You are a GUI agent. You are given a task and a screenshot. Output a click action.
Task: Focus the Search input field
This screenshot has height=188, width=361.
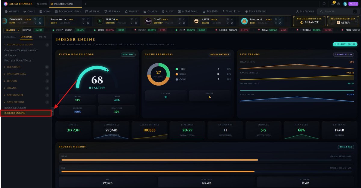click(x=338, y=11)
